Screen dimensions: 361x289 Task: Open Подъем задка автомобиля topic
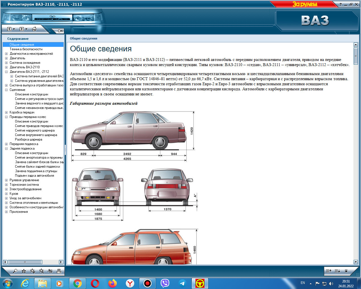[34, 176]
